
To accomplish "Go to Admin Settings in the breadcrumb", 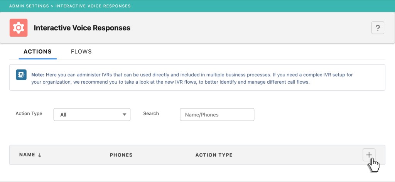I will (x=31, y=6).
